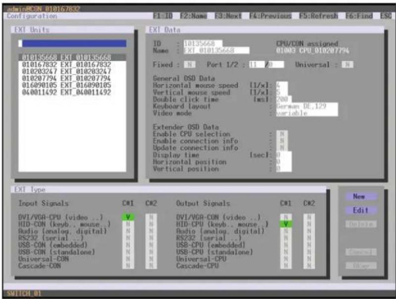The height and width of the screenshot is (299, 396).
Task: Click the Horizontal mouse speed field
Action: point(281,85)
